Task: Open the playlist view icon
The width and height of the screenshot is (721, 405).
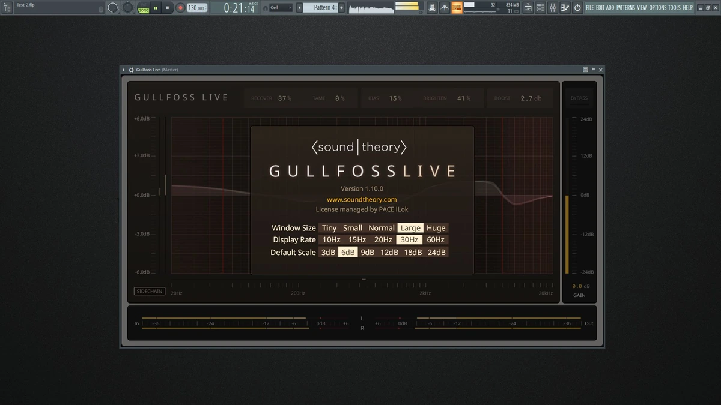Action: pyautogui.click(x=528, y=8)
